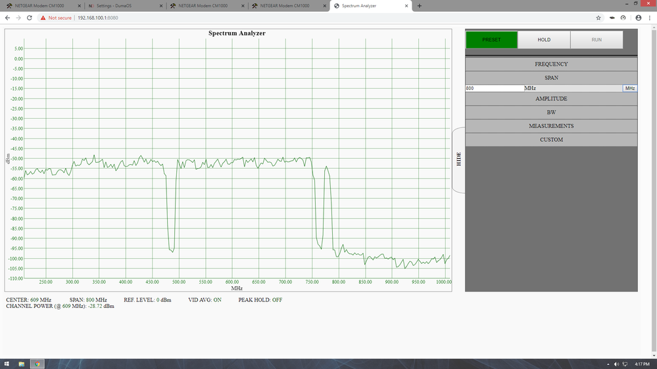Screen dimensions: 657x369
Task: Click the PEAK HOLD: OFF readout
Action: point(260,300)
